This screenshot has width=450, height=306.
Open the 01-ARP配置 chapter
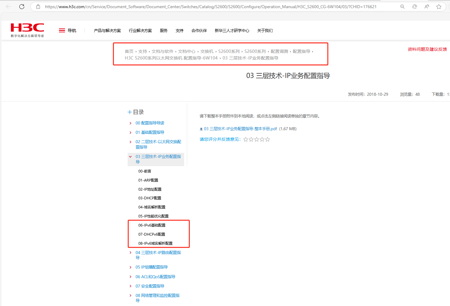pyautogui.click(x=148, y=180)
